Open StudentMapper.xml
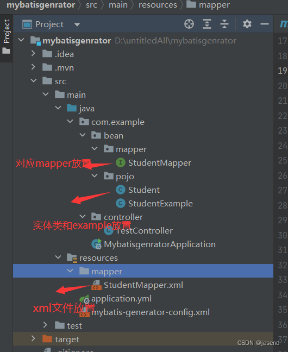Image resolution: width=288 pixels, height=352 pixels. click(143, 285)
